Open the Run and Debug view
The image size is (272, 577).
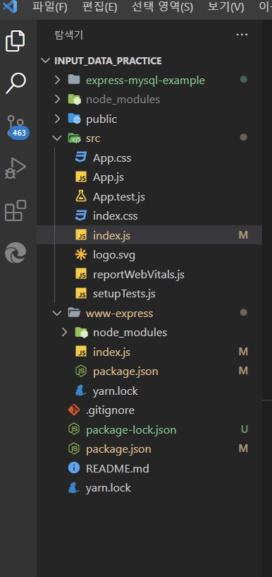pyautogui.click(x=16, y=168)
